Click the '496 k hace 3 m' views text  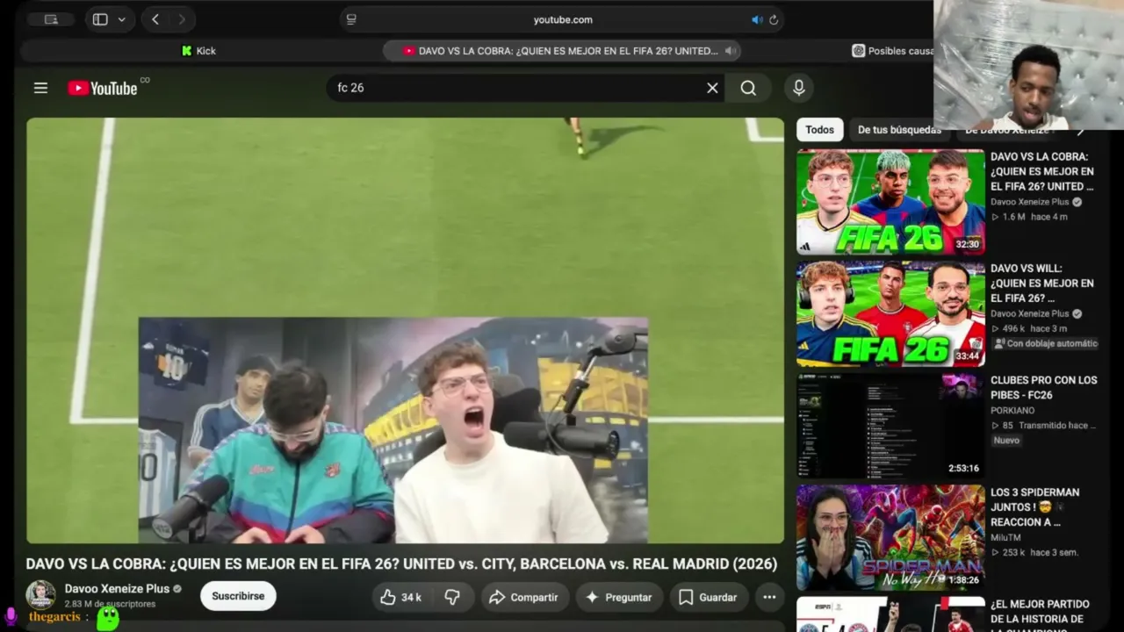[x=1029, y=328]
